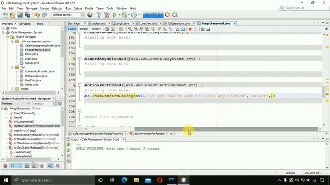Switch to the Login.java editor tab

pos(123,23)
